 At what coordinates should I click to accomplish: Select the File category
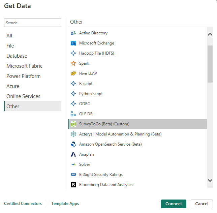click(x=33, y=46)
